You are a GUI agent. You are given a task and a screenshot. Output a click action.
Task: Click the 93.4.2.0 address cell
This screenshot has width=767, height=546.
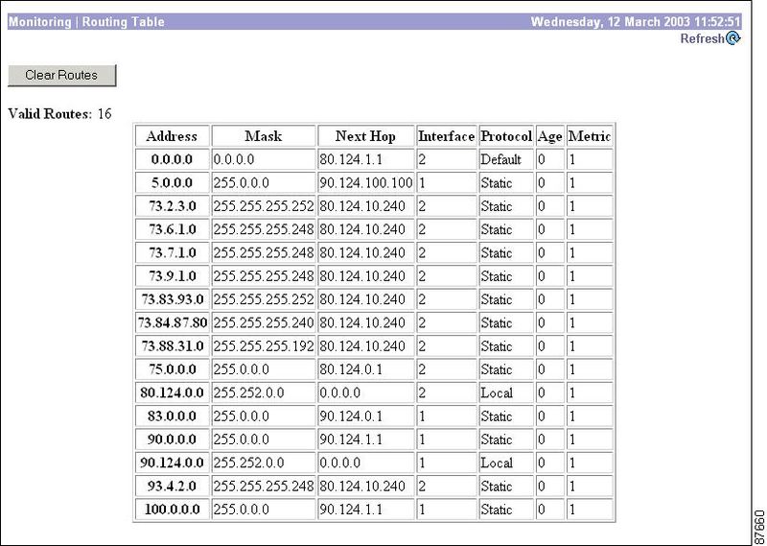pos(173,486)
